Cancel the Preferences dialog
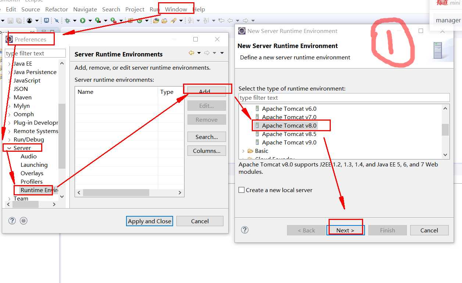Viewport: 462px width, 283px height. point(200,221)
